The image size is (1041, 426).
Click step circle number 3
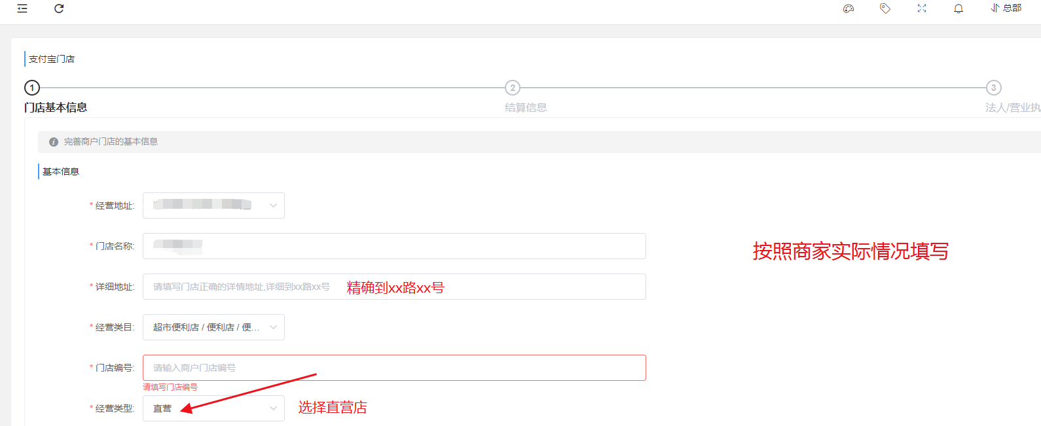point(993,88)
